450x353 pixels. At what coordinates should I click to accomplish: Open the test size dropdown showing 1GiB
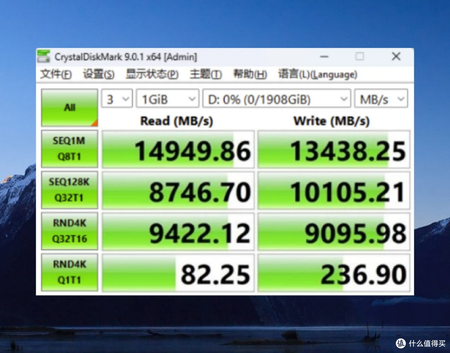click(x=167, y=99)
